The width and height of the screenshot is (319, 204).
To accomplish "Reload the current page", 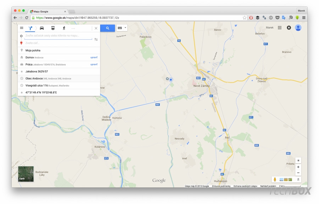I will point(27,18).
